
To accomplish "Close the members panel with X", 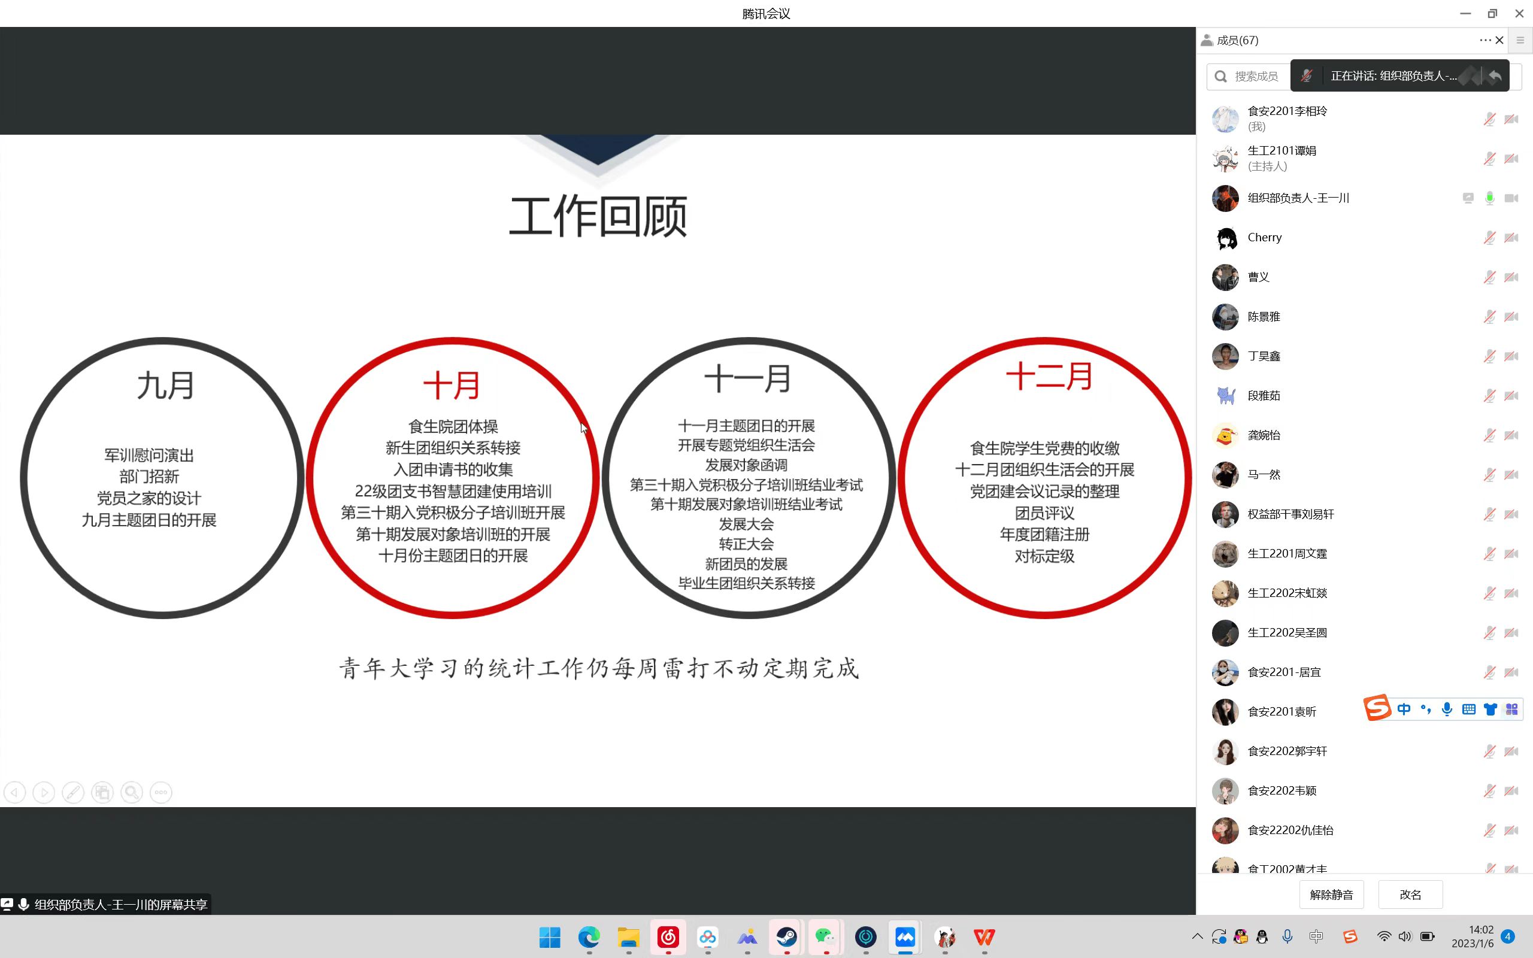I will 1499,40.
